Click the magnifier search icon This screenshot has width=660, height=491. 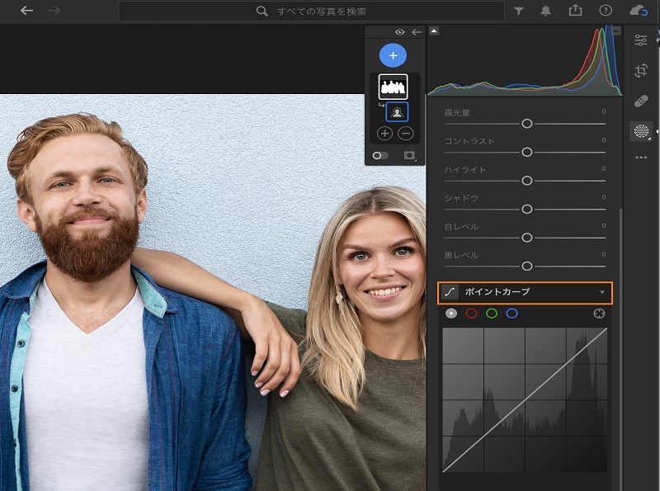point(262,11)
